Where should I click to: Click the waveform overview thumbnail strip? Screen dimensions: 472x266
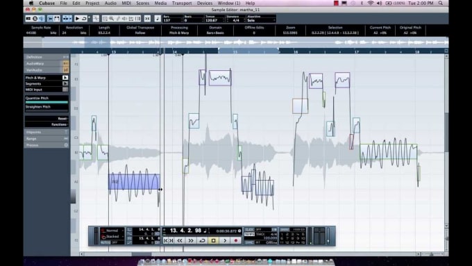(236, 42)
